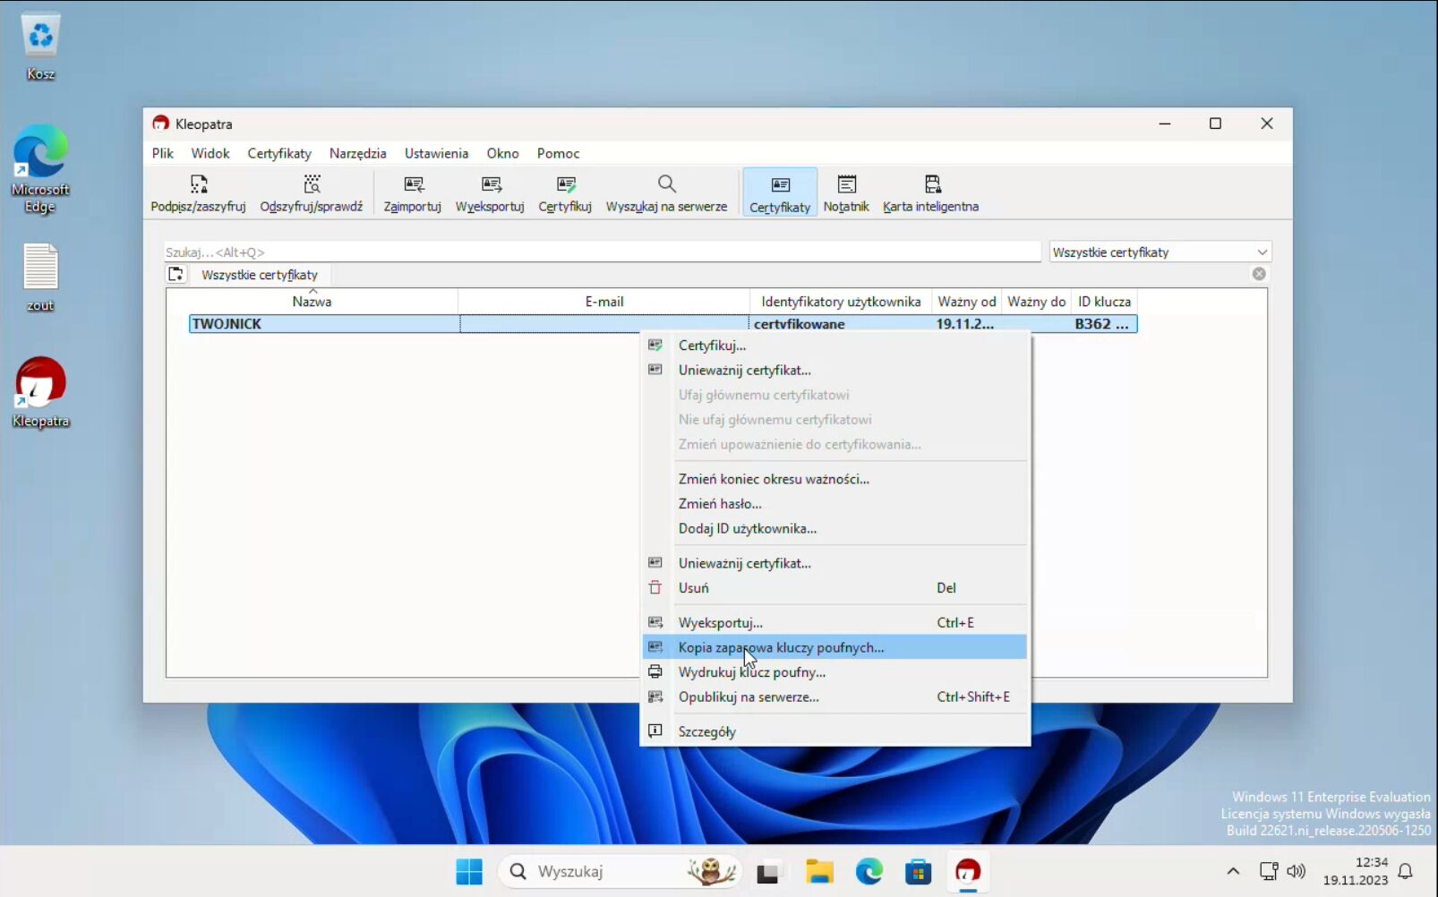
Task: Close the certificate tab with round X
Action: pos(1259,274)
